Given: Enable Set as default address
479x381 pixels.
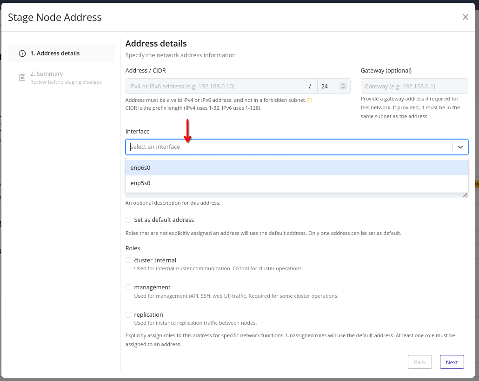Looking at the screenshot, I should point(128,220).
